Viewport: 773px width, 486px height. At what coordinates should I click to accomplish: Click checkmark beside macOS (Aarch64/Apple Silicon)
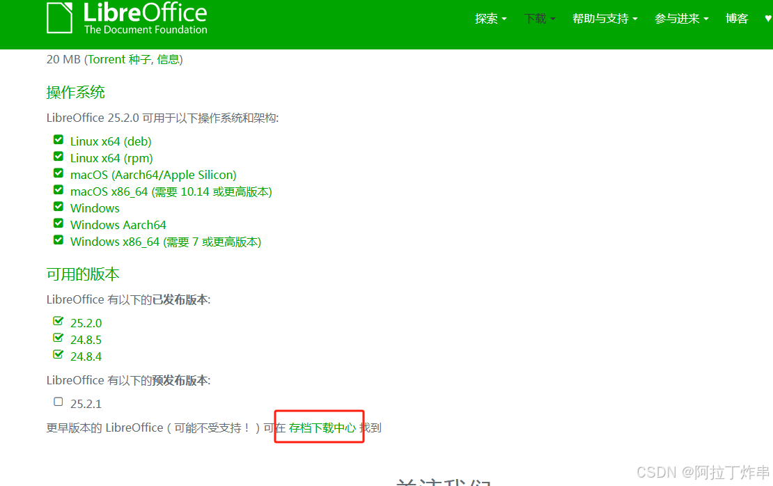coord(58,173)
